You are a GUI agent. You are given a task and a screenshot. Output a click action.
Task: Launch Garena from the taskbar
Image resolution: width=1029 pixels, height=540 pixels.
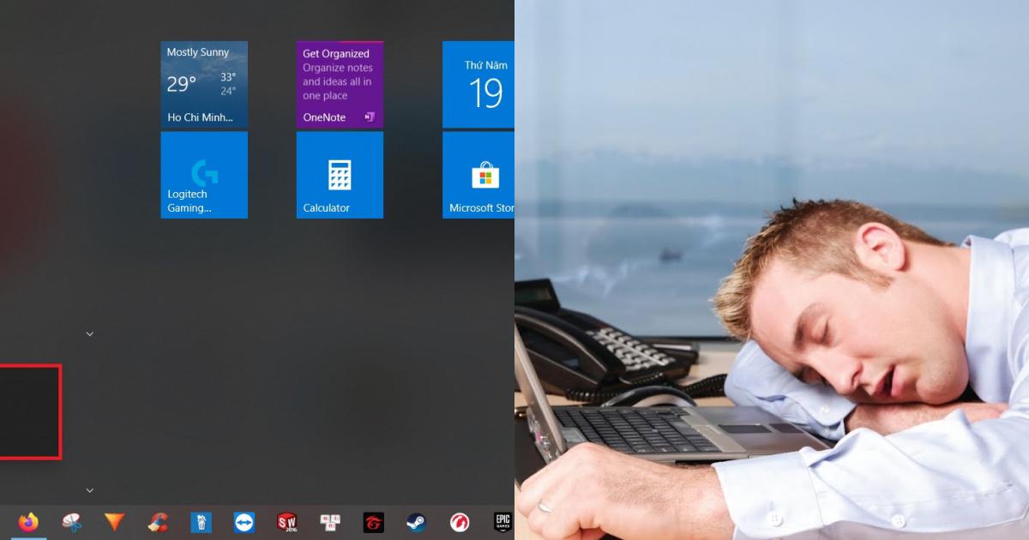pyautogui.click(x=373, y=521)
